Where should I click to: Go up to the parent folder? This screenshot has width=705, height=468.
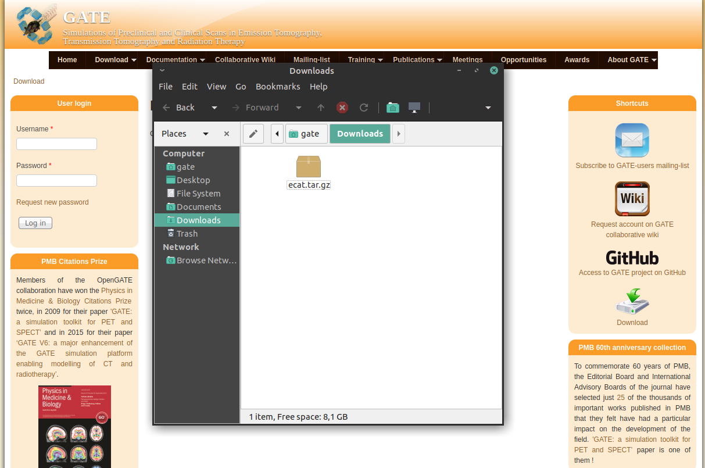click(x=321, y=108)
